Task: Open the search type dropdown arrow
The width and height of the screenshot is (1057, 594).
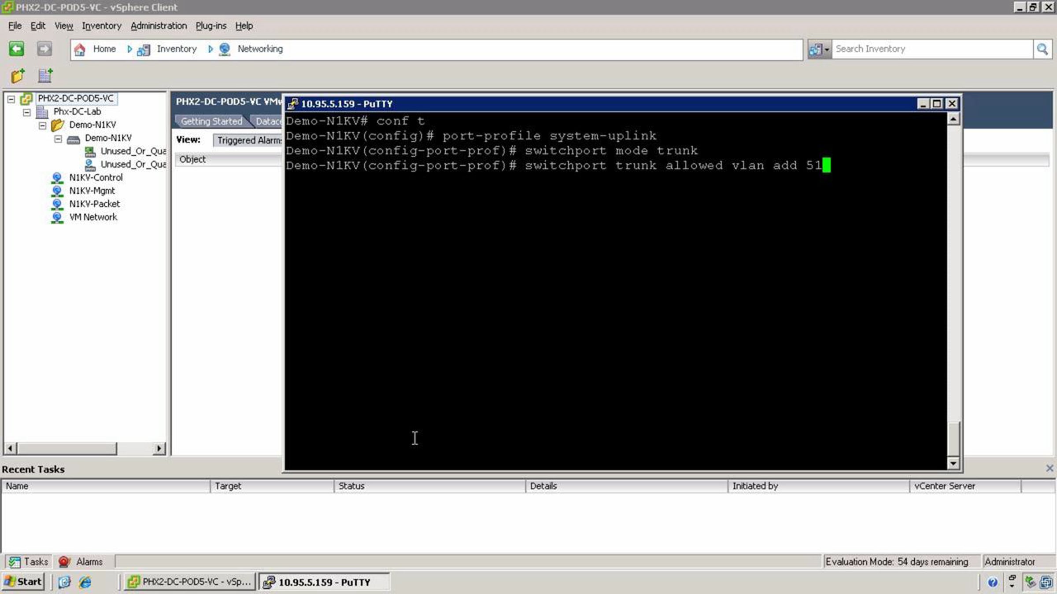Action: (x=827, y=49)
